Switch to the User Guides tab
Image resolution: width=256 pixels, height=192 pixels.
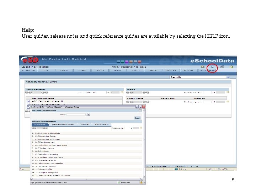pos(40,125)
